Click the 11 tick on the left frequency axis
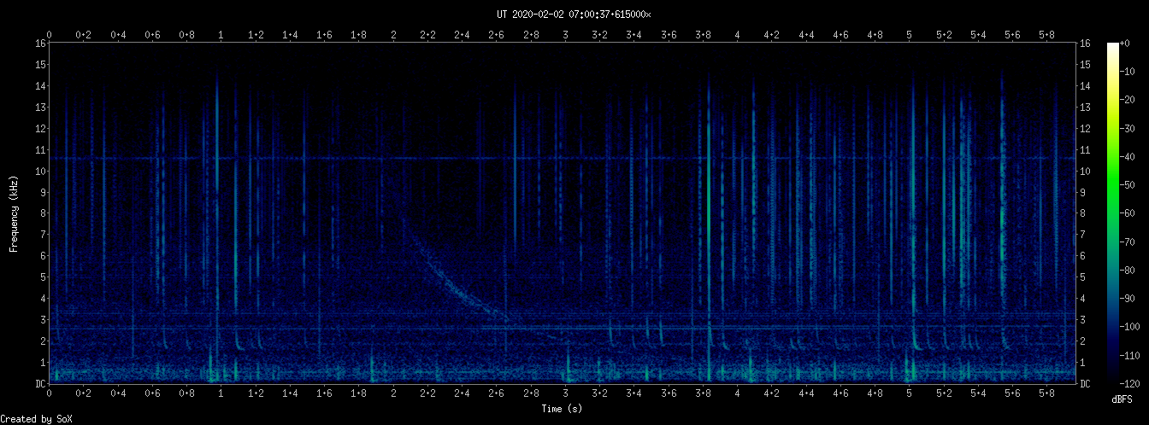This screenshot has width=1149, height=425. pyautogui.click(x=40, y=149)
